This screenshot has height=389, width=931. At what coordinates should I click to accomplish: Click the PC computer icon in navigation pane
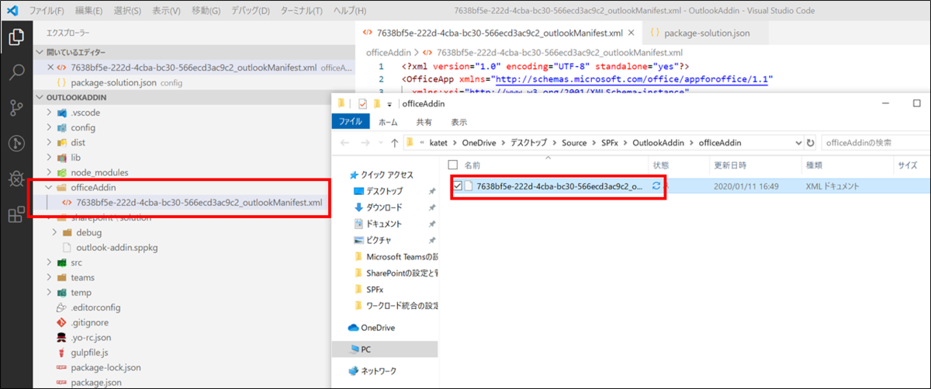tap(353, 349)
